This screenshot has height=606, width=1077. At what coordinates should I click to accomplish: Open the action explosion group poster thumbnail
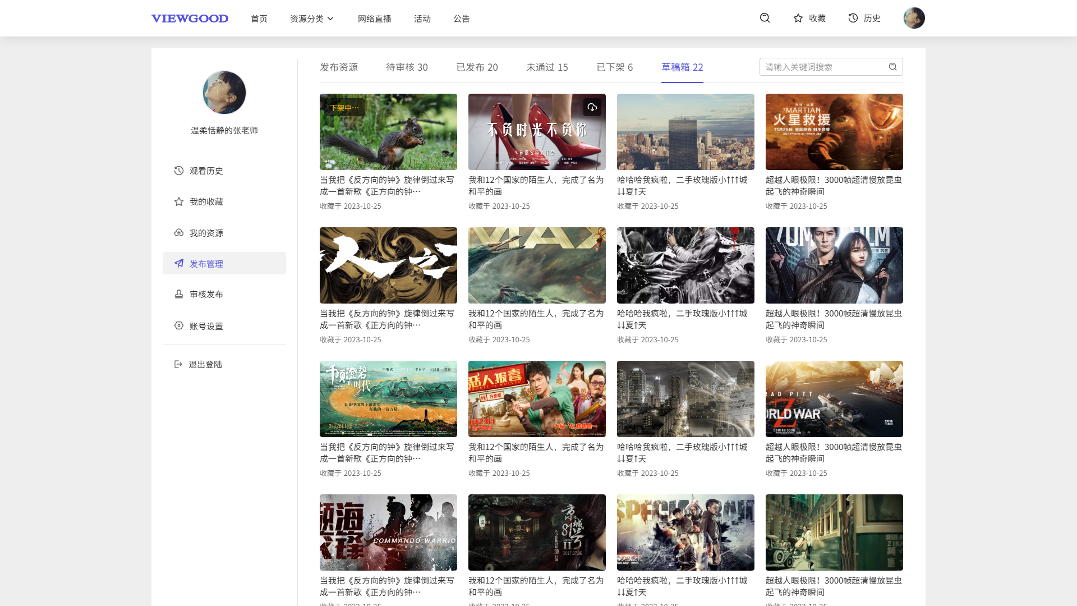tap(685, 532)
